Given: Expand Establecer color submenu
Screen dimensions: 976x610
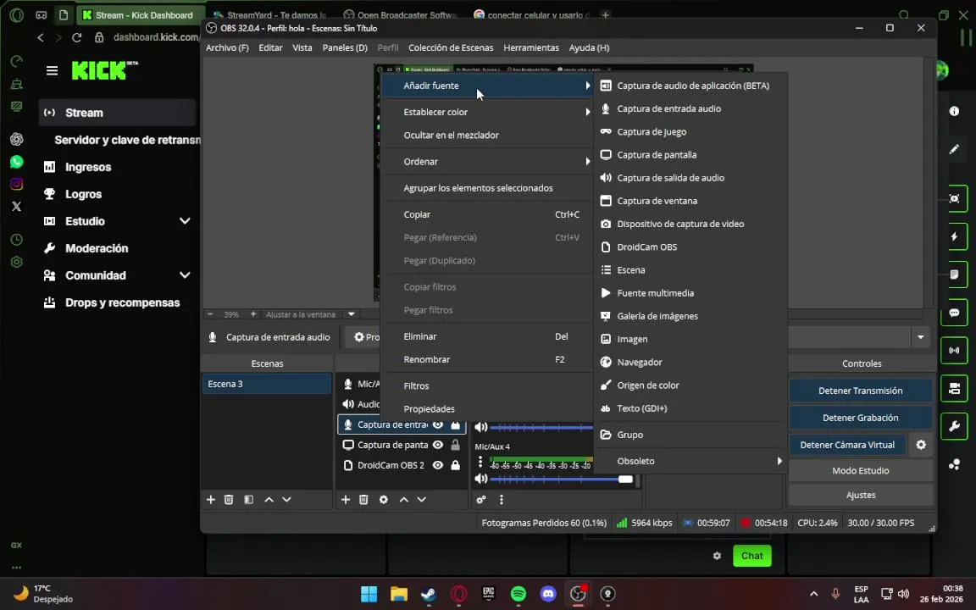Looking at the screenshot, I should [487, 112].
